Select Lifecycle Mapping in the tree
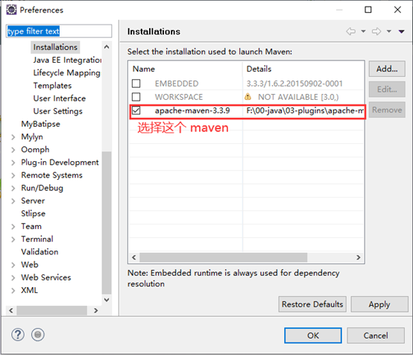Image resolution: width=413 pixels, height=355 pixels. click(x=67, y=73)
